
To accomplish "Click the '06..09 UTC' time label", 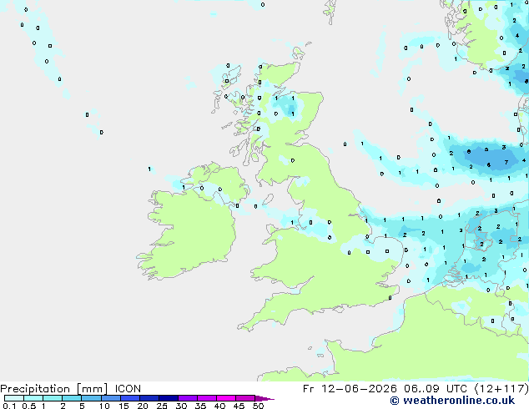I will point(436,389).
